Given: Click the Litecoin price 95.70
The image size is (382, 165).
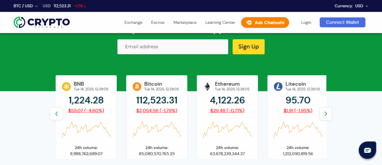Looking at the screenshot, I should pos(298,100).
